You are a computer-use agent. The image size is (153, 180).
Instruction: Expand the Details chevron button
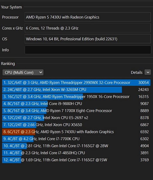coord(148,72)
